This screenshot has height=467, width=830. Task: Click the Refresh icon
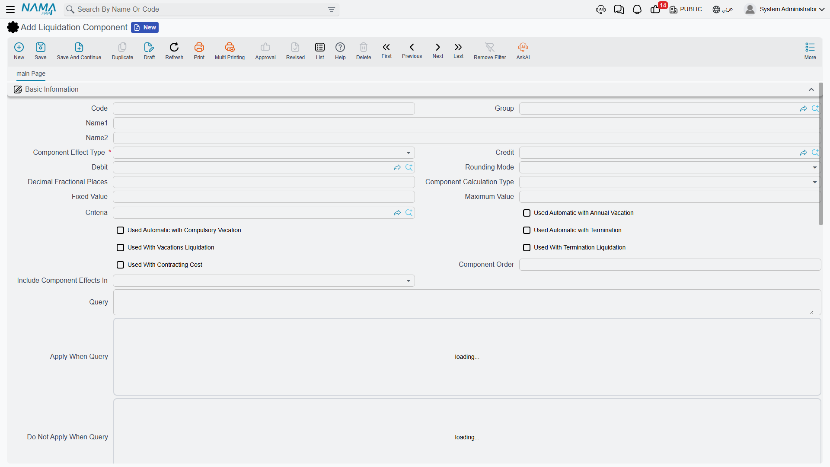click(174, 47)
